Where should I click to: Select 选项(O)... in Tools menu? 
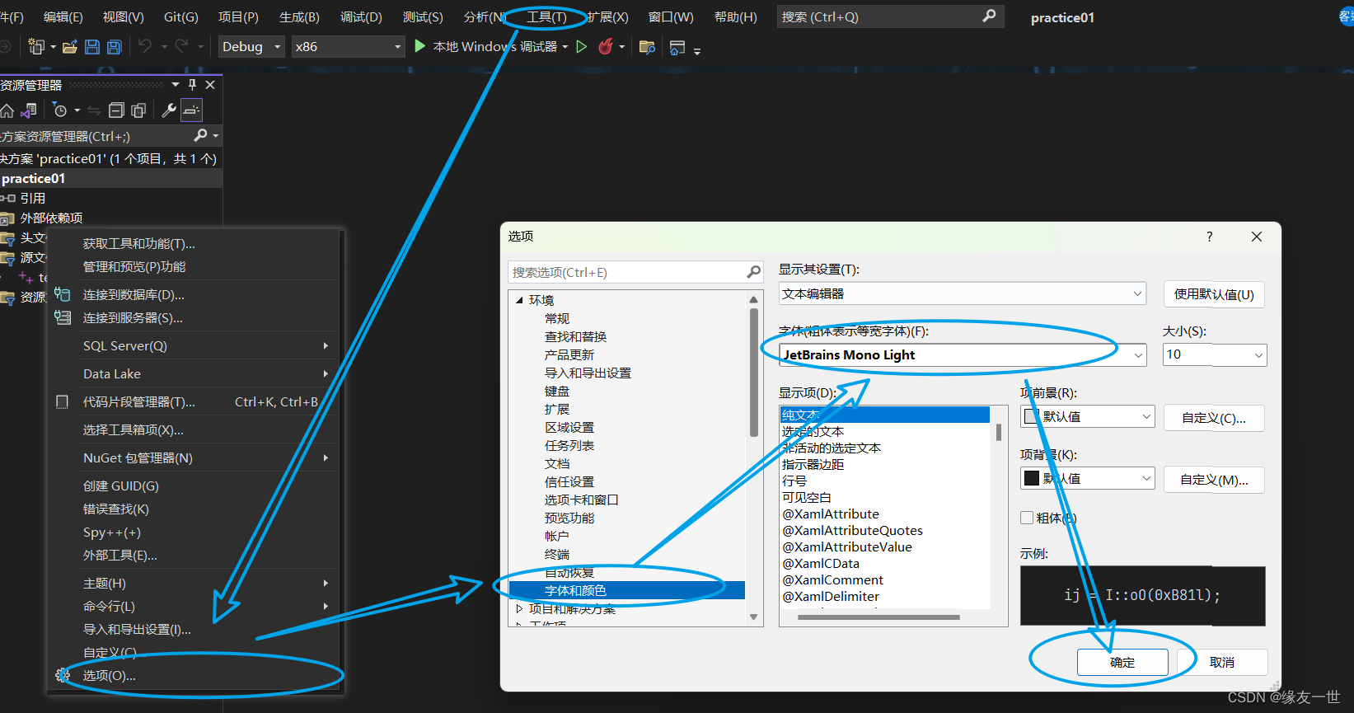(x=194, y=675)
